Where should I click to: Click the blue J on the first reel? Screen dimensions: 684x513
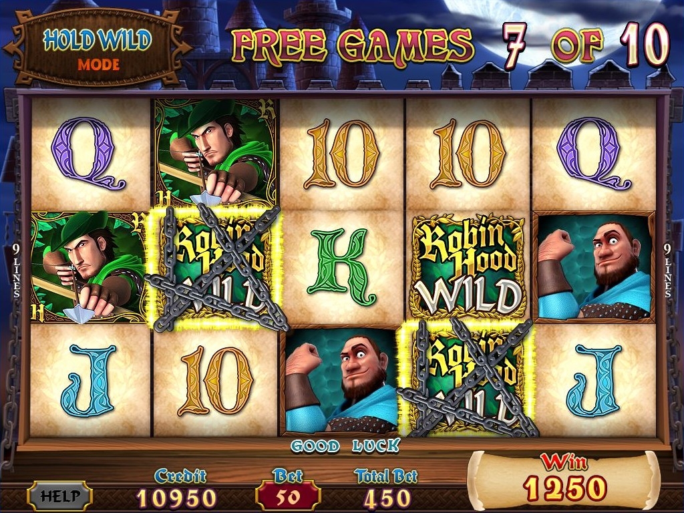tap(89, 379)
